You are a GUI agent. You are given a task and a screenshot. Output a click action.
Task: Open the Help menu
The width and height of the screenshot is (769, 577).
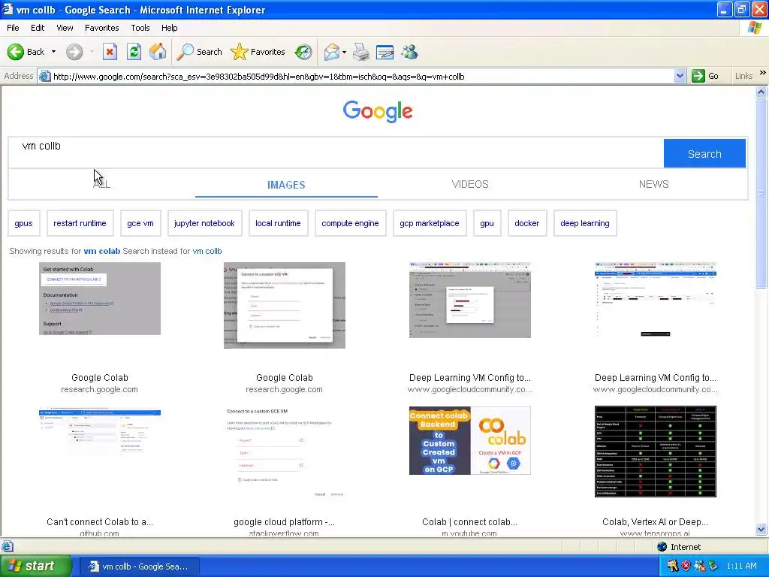(x=169, y=28)
